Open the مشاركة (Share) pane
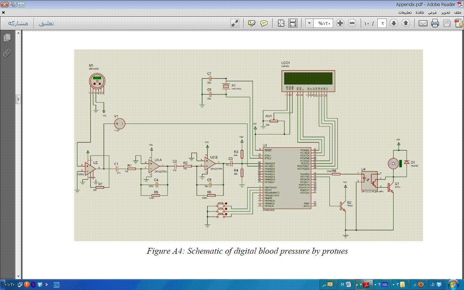Screen dimensions: 464x290 (18, 23)
